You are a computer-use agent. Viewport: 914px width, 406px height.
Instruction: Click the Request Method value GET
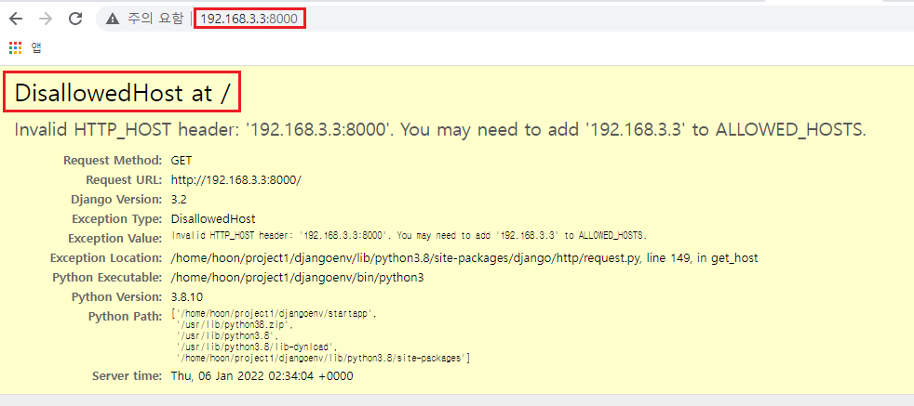(x=181, y=160)
